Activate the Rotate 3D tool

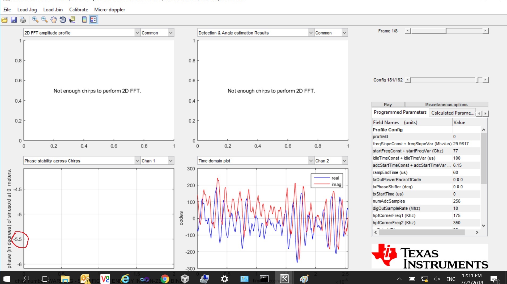pyautogui.click(x=63, y=20)
